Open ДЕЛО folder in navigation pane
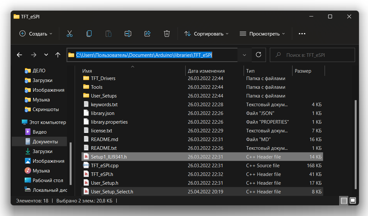Viewport: 368px width, 216px height. [x=39, y=70]
